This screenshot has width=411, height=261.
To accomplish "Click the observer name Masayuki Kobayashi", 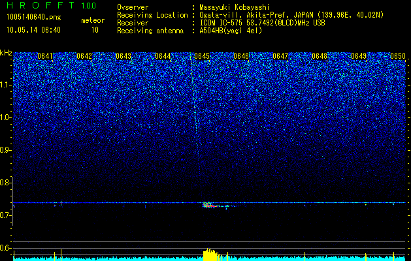I will click(235, 7).
